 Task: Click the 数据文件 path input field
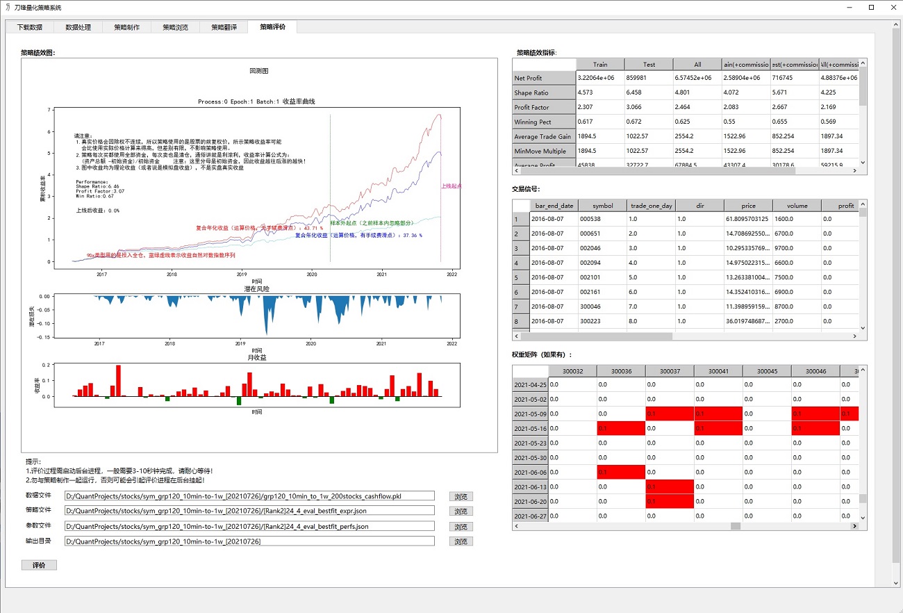[x=249, y=496]
